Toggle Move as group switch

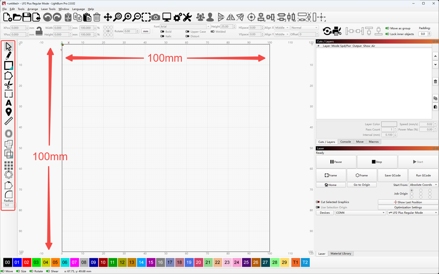(x=387, y=28)
